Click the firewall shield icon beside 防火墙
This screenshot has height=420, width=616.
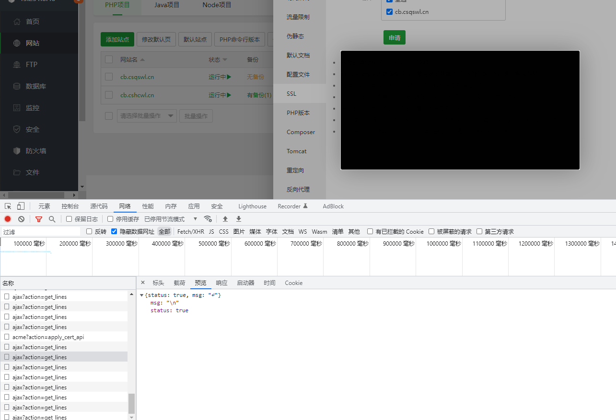click(17, 151)
